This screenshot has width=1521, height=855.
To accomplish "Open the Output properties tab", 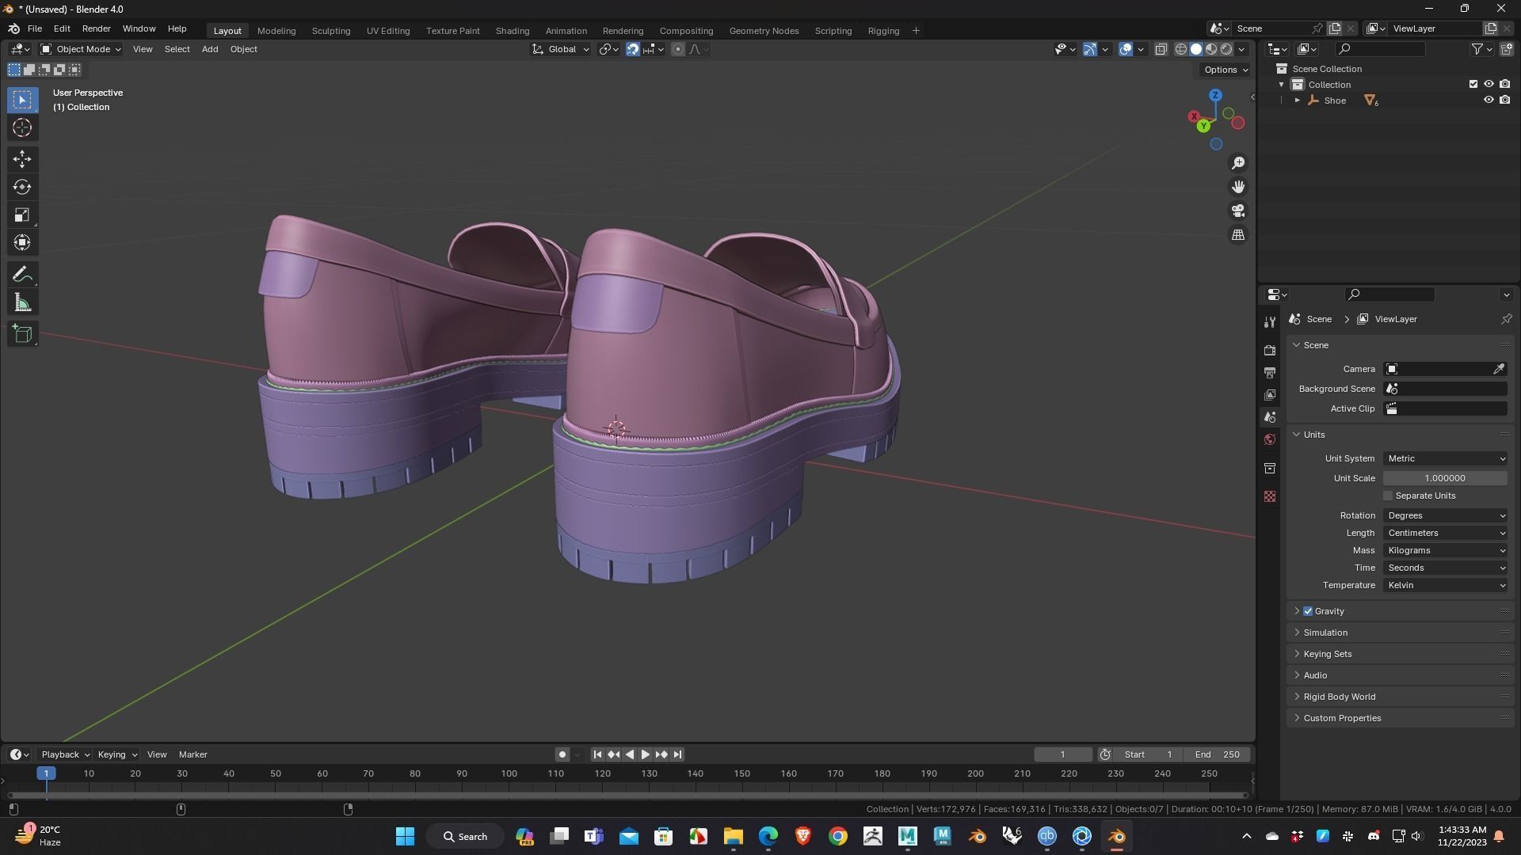I will coord(1270,372).
